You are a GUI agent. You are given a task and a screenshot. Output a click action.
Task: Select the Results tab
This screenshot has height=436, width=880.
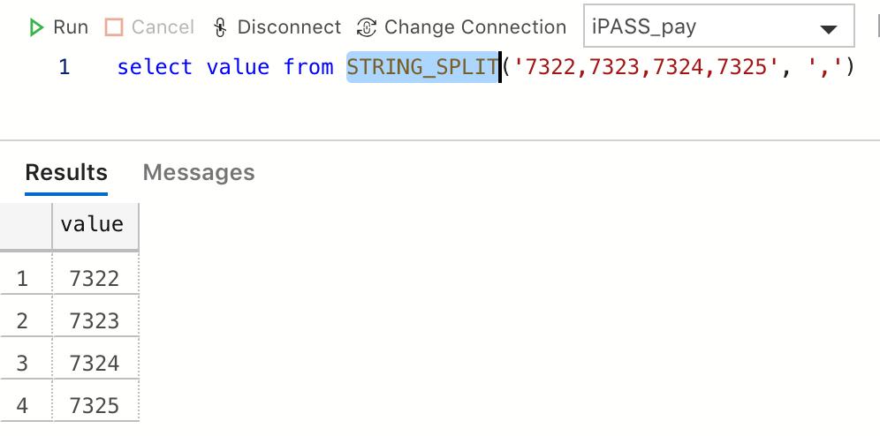(66, 172)
